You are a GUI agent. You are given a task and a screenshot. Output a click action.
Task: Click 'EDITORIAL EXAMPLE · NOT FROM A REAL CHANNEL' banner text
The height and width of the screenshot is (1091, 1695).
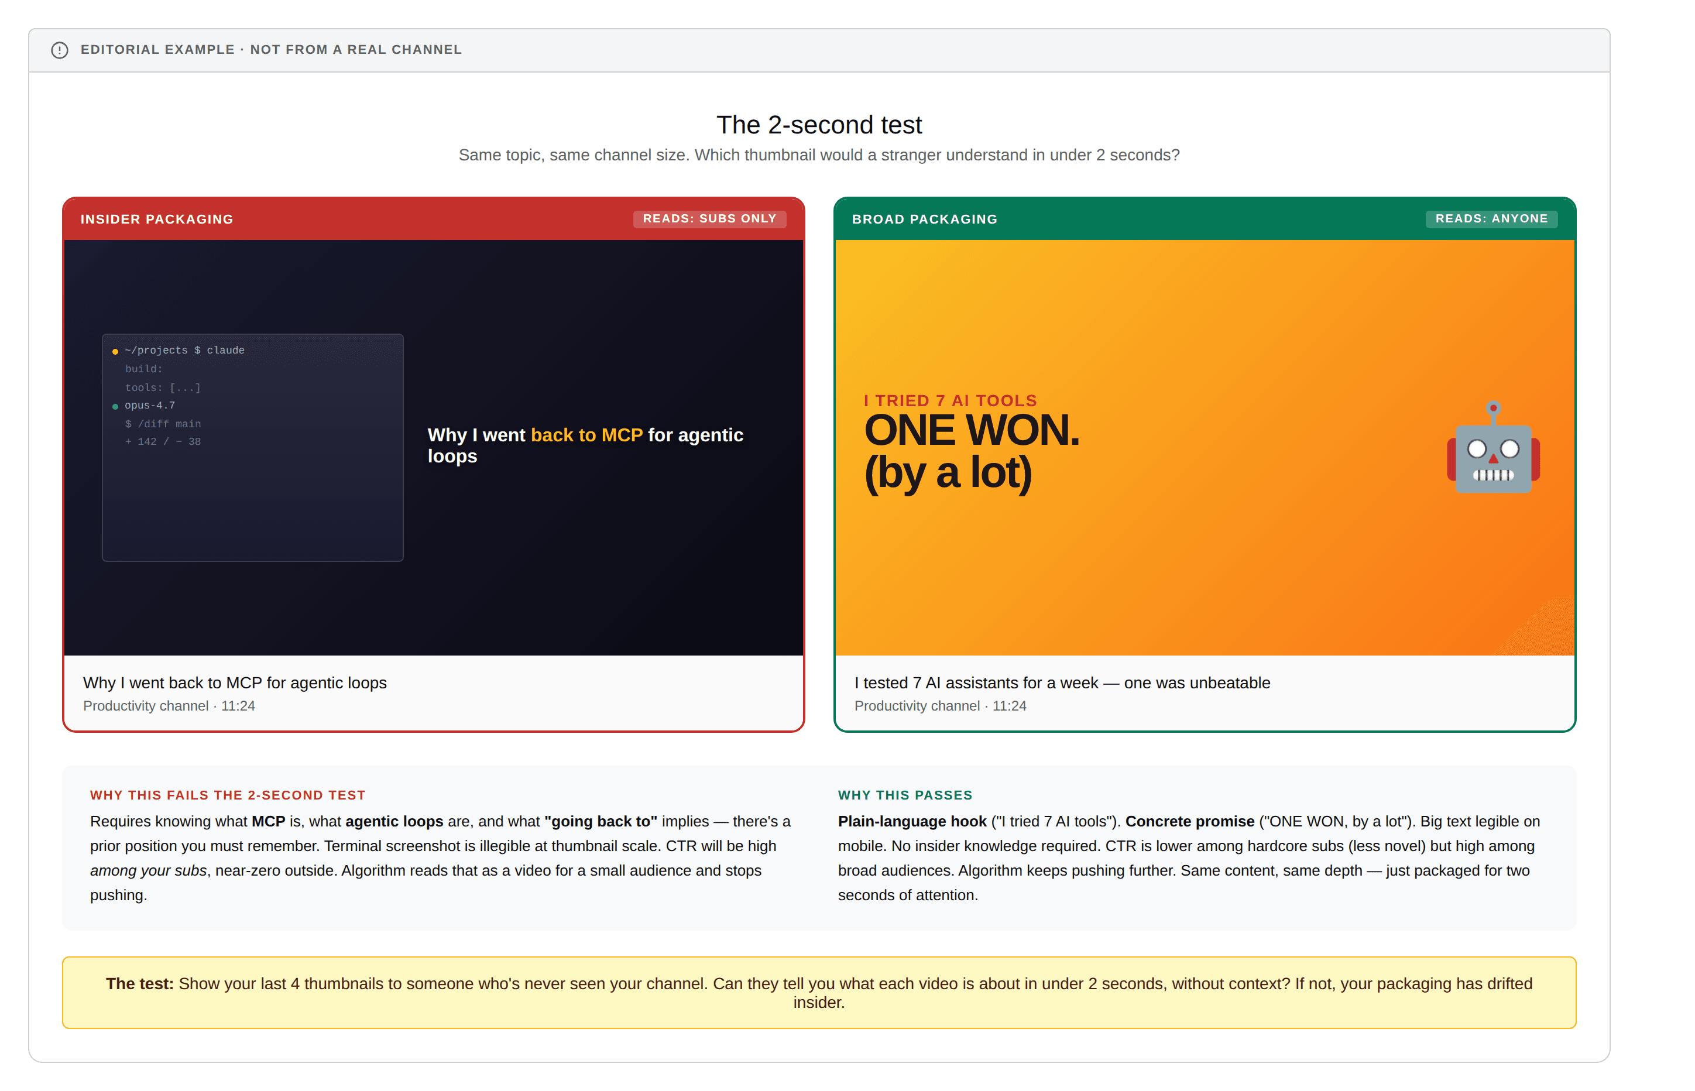(x=270, y=50)
